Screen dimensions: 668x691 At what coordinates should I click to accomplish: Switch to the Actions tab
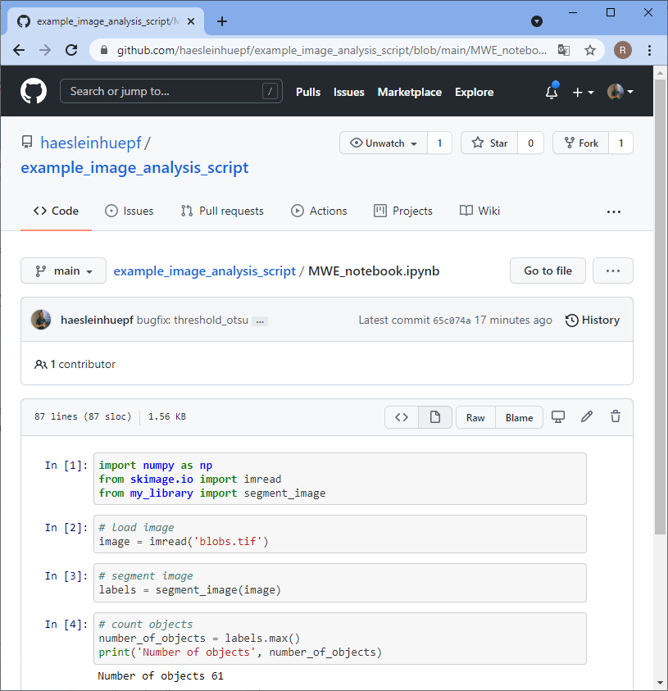319,211
